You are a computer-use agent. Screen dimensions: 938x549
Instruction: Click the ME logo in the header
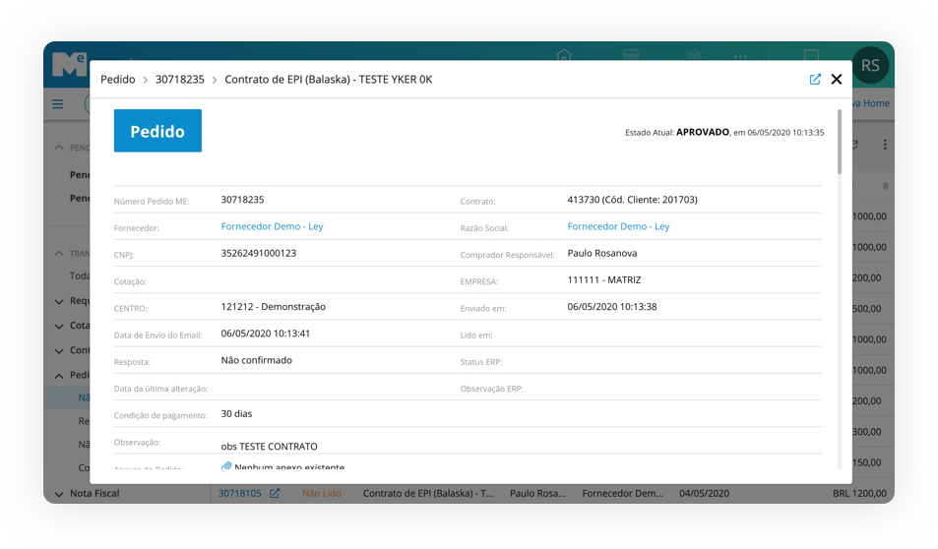[x=70, y=65]
